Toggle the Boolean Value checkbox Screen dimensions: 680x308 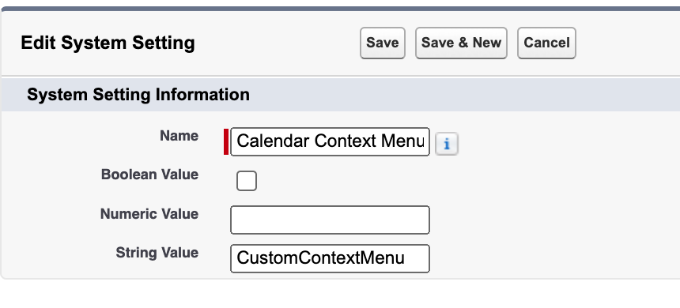[247, 181]
